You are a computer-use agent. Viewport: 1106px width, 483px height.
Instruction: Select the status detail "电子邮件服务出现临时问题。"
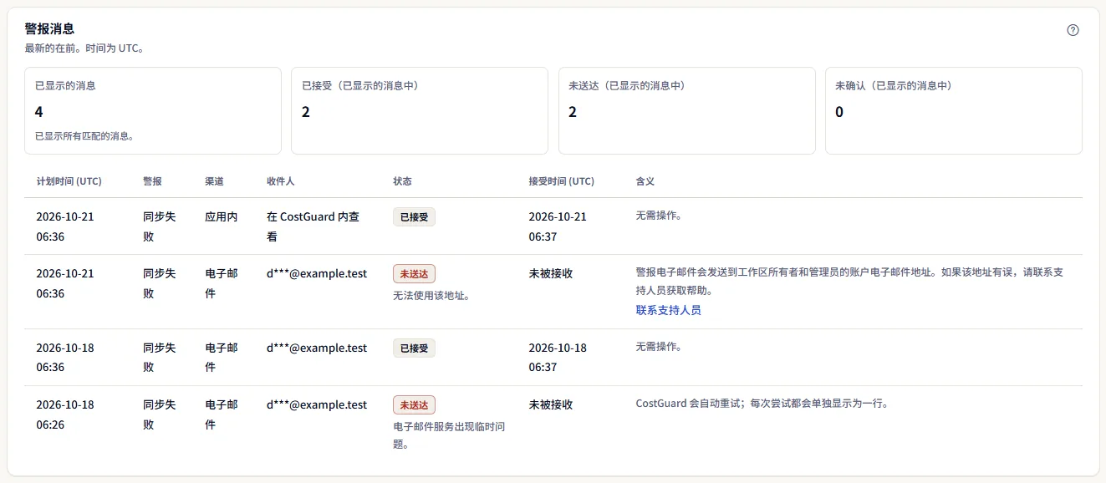449,435
